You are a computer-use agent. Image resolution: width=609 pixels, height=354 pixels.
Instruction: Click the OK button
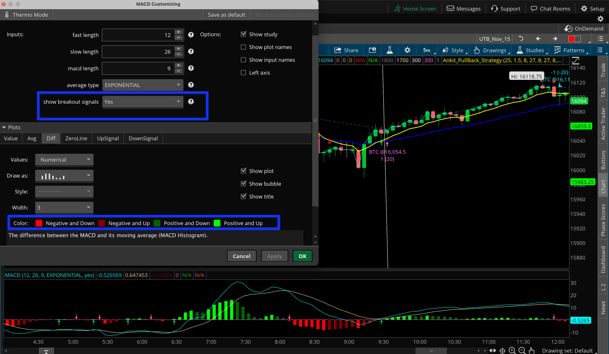coord(302,256)
